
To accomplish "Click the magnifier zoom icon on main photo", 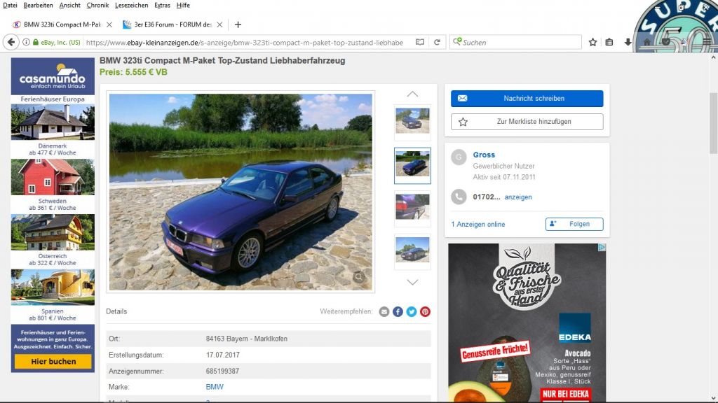I will 359,277.
